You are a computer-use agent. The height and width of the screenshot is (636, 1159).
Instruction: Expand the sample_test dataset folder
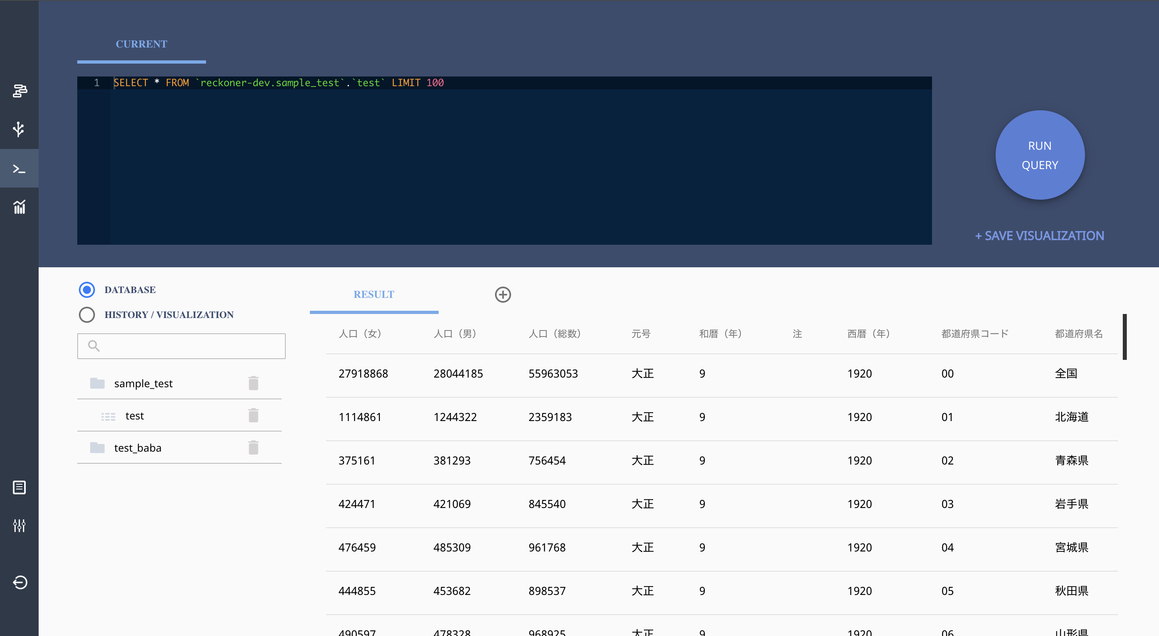tap(142, 384)
